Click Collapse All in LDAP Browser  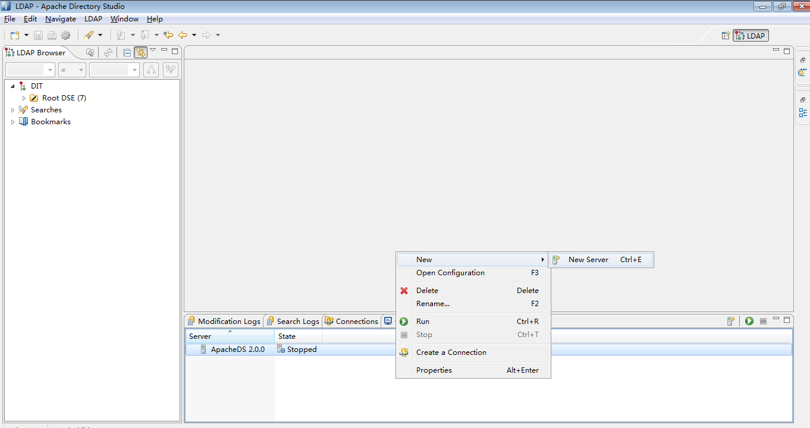(x=127, y=52)
